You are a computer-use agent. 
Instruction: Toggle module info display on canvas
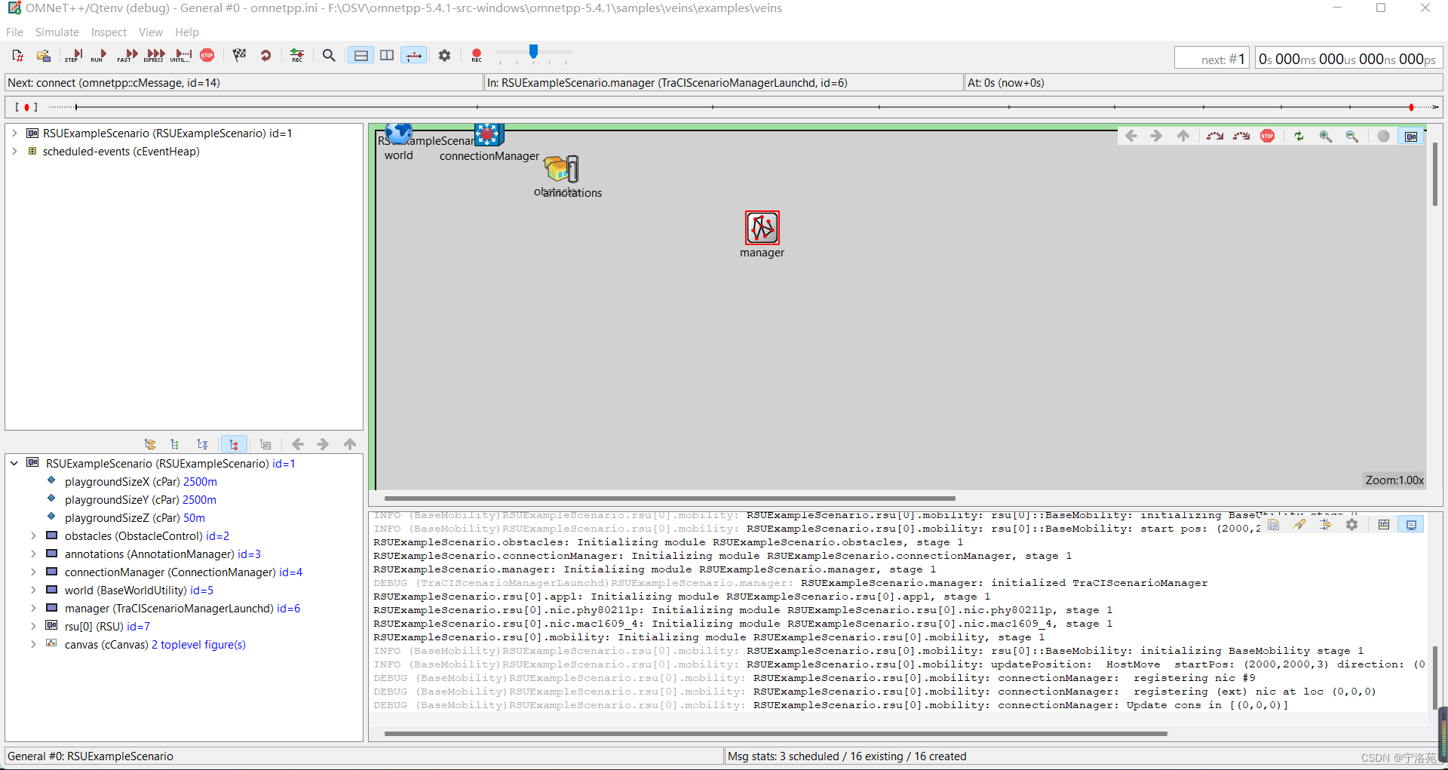tap(1410, 137)
